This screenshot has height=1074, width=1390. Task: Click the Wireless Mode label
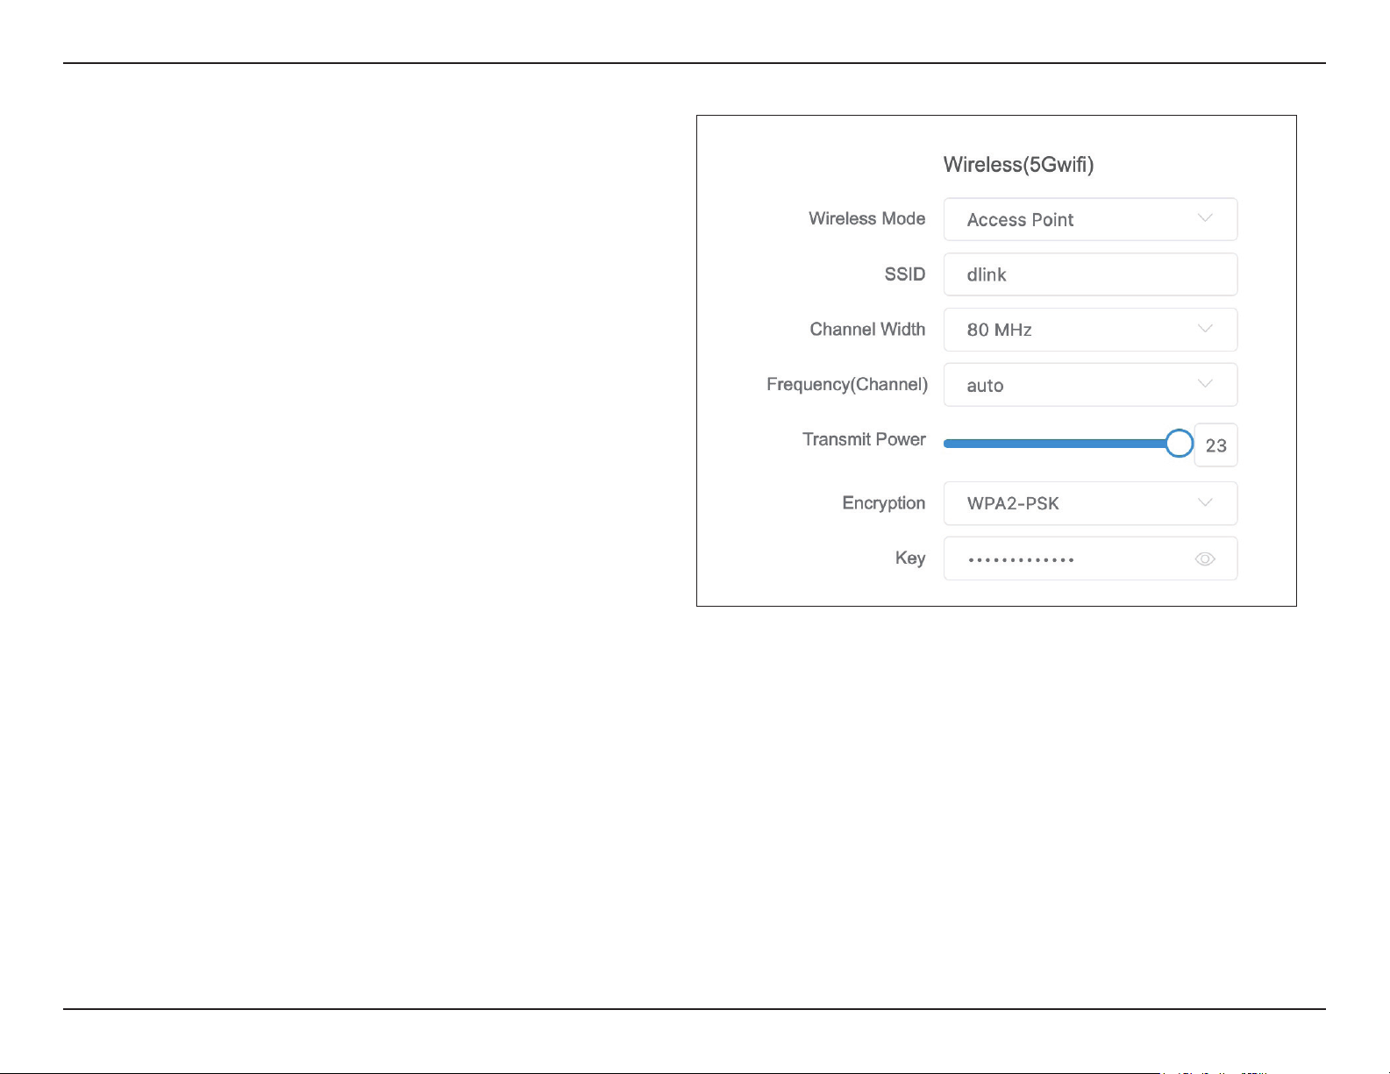point(866,218)
